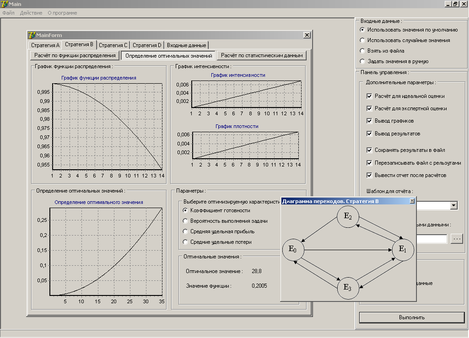Viewport: 469px width, 338px height.
Task: Click the График плотности chart title
Action: [237, 126]
